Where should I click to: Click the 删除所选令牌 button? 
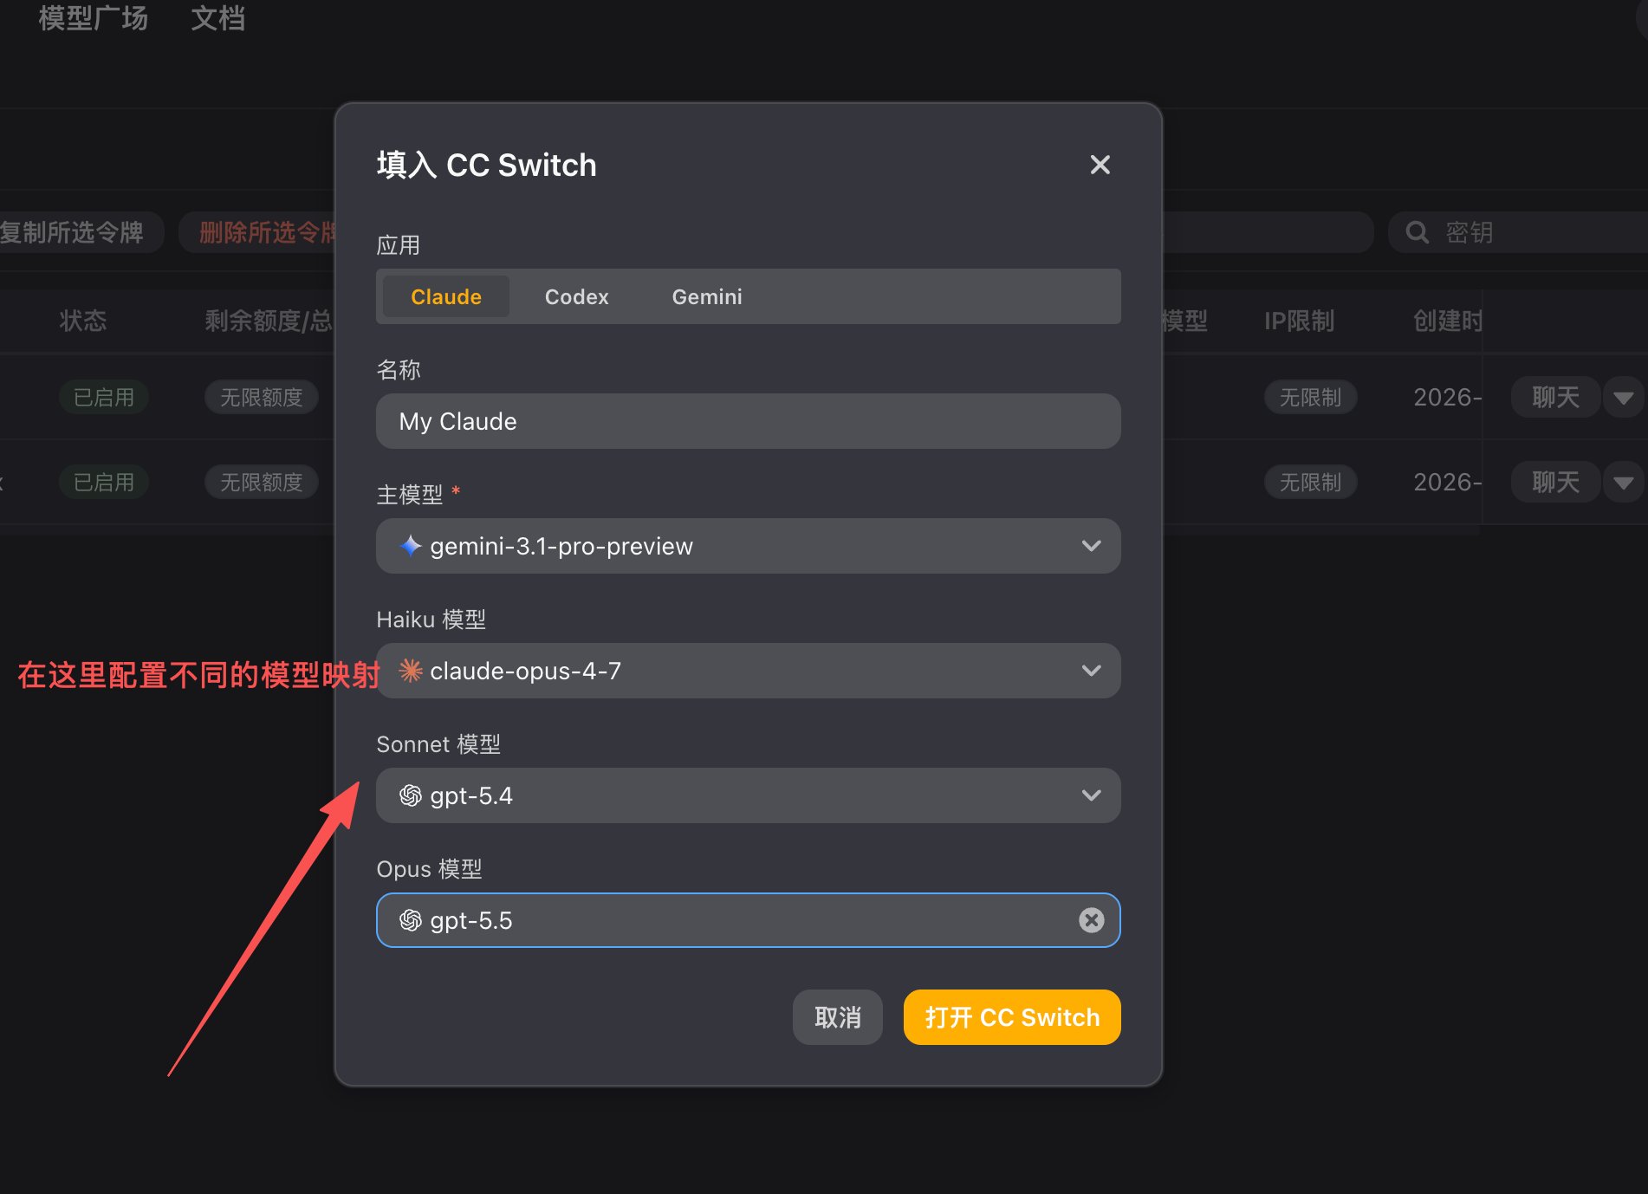pos(258,232)
